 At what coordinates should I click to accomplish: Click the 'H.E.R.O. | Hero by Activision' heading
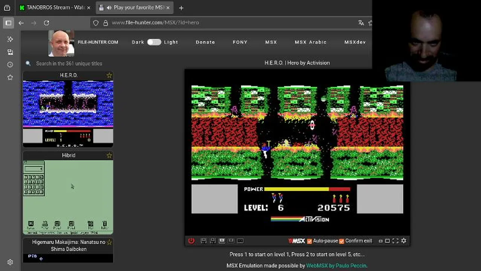[297, 63]
